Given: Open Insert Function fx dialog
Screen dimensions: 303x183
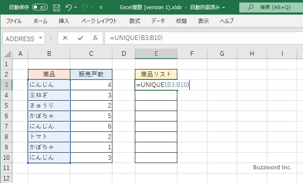Looking at the screenshot, I should tap(95, 38).
